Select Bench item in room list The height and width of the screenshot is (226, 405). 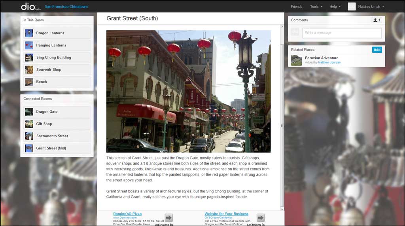coord(57,82)
